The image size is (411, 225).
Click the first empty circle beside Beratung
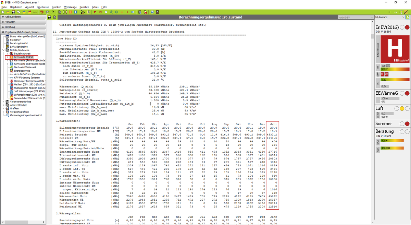[x=402, y=131]
